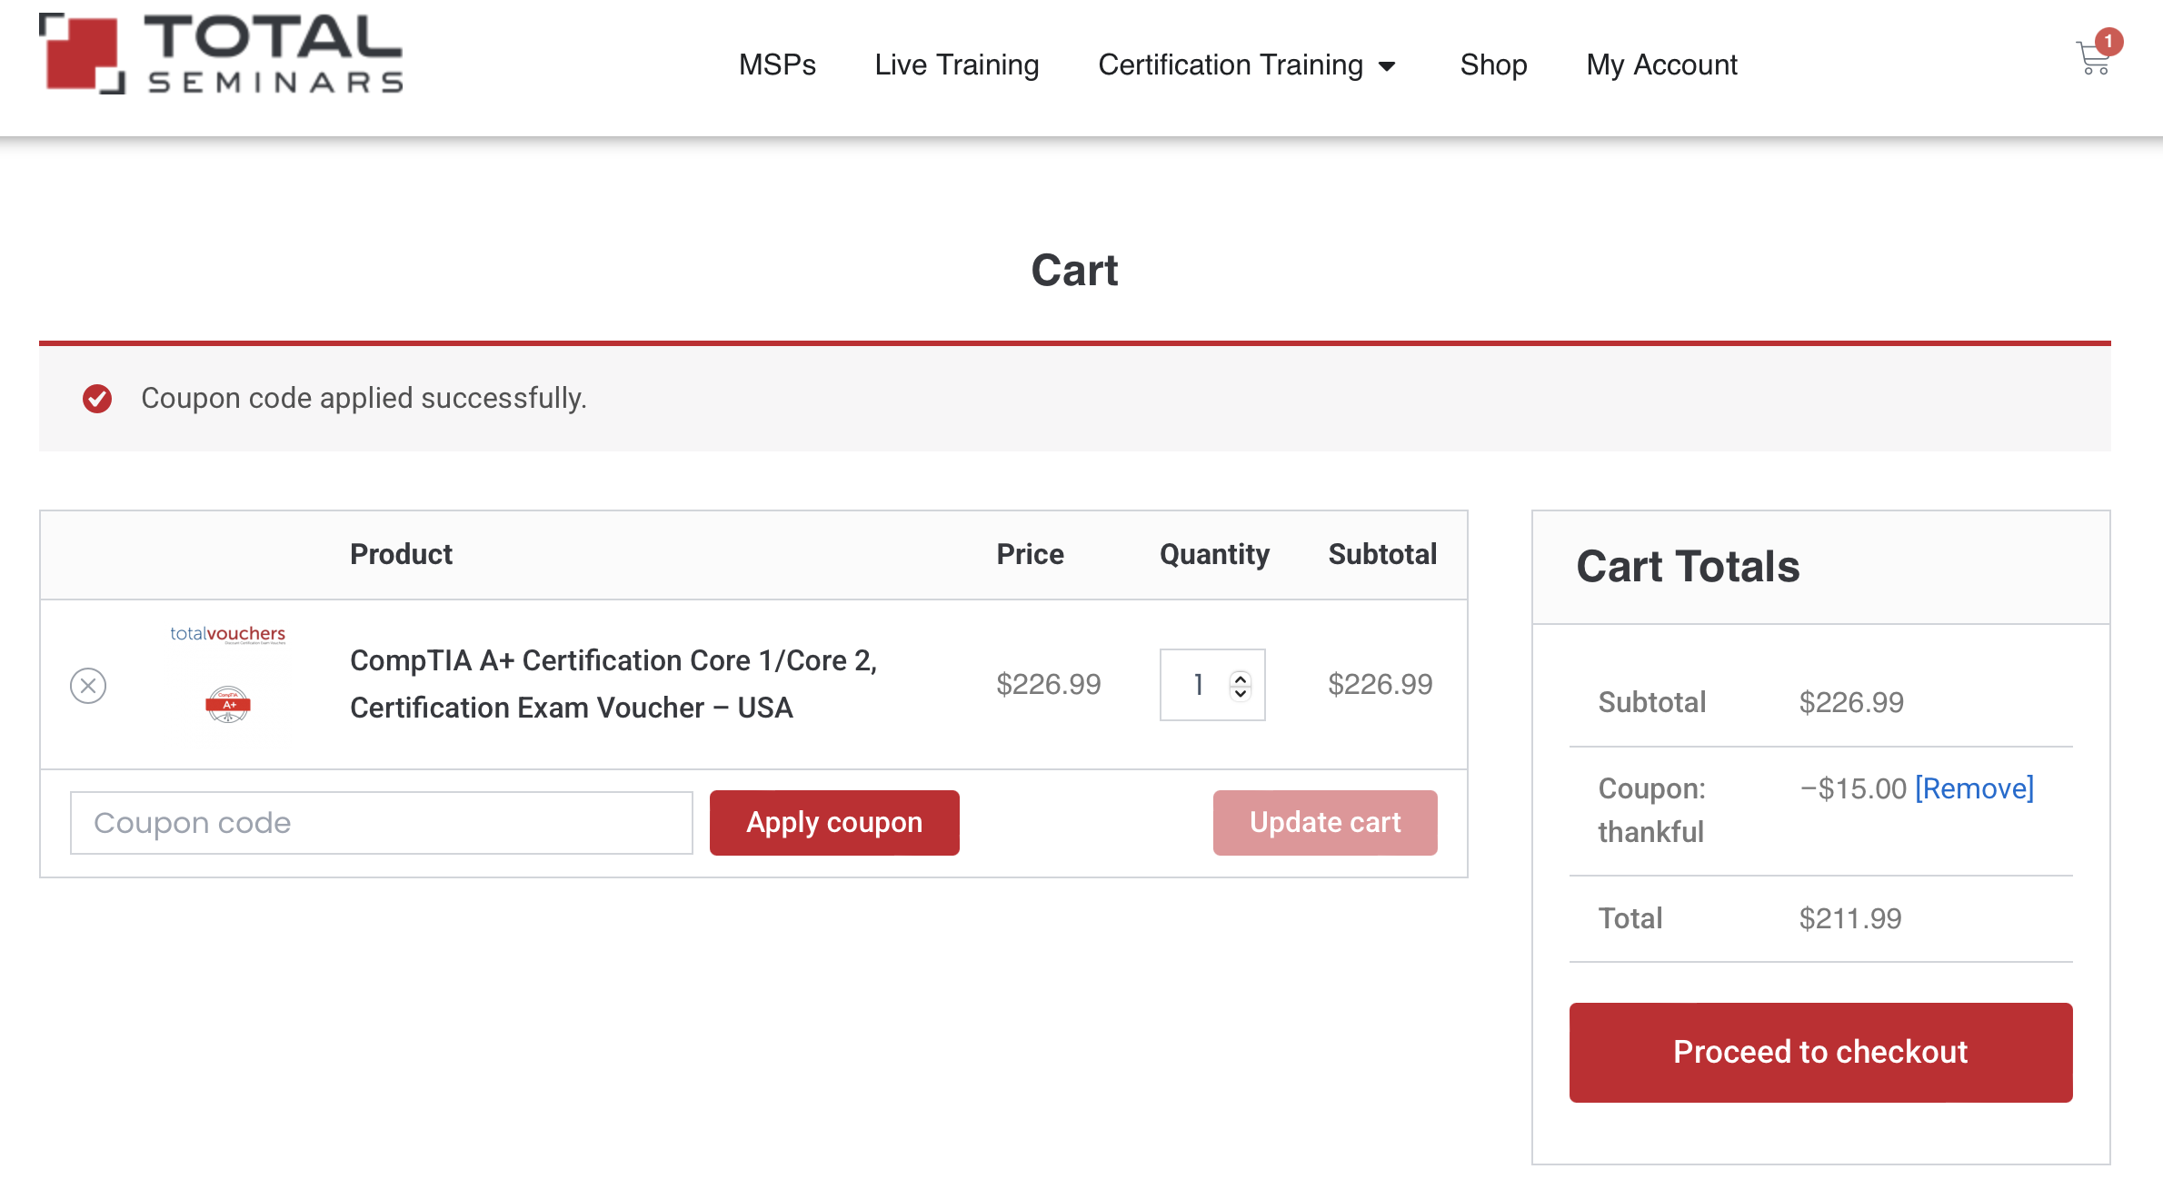Open My Account from the navigation
2163x1179 pixels.
[x=1661, y=64]
